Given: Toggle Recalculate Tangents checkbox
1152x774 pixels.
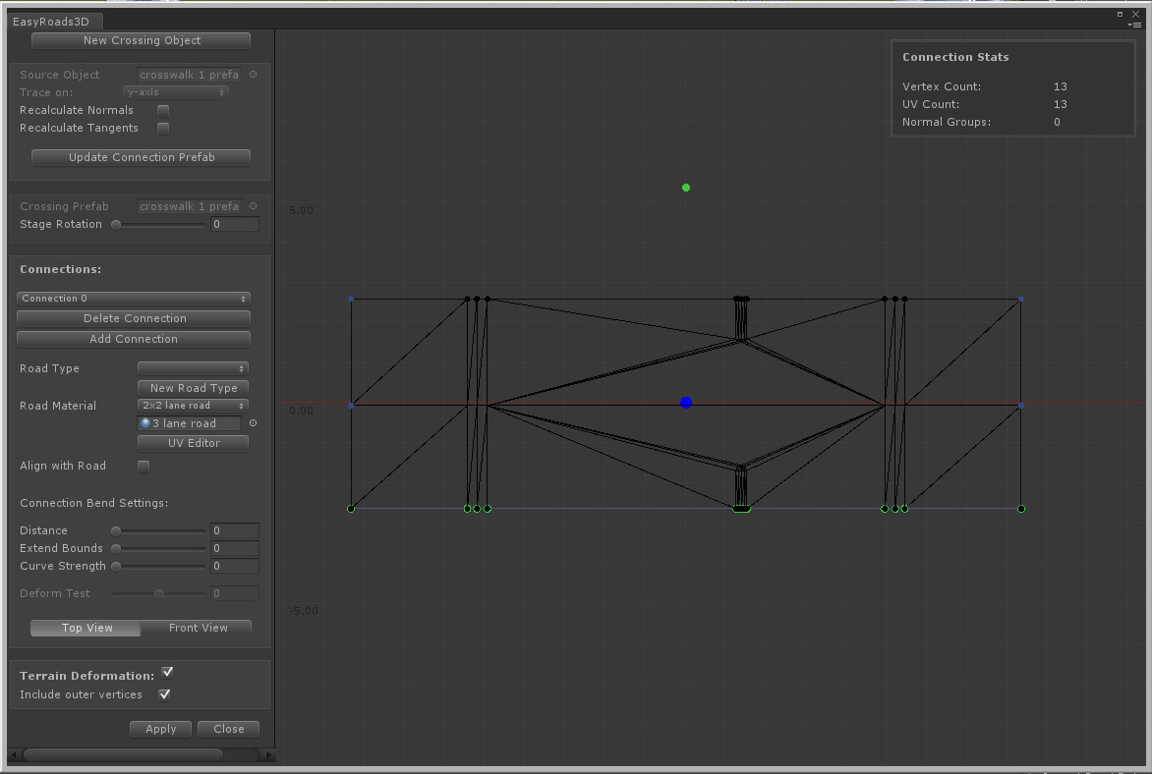Looking at the screenshot, I should coord(163,129).
